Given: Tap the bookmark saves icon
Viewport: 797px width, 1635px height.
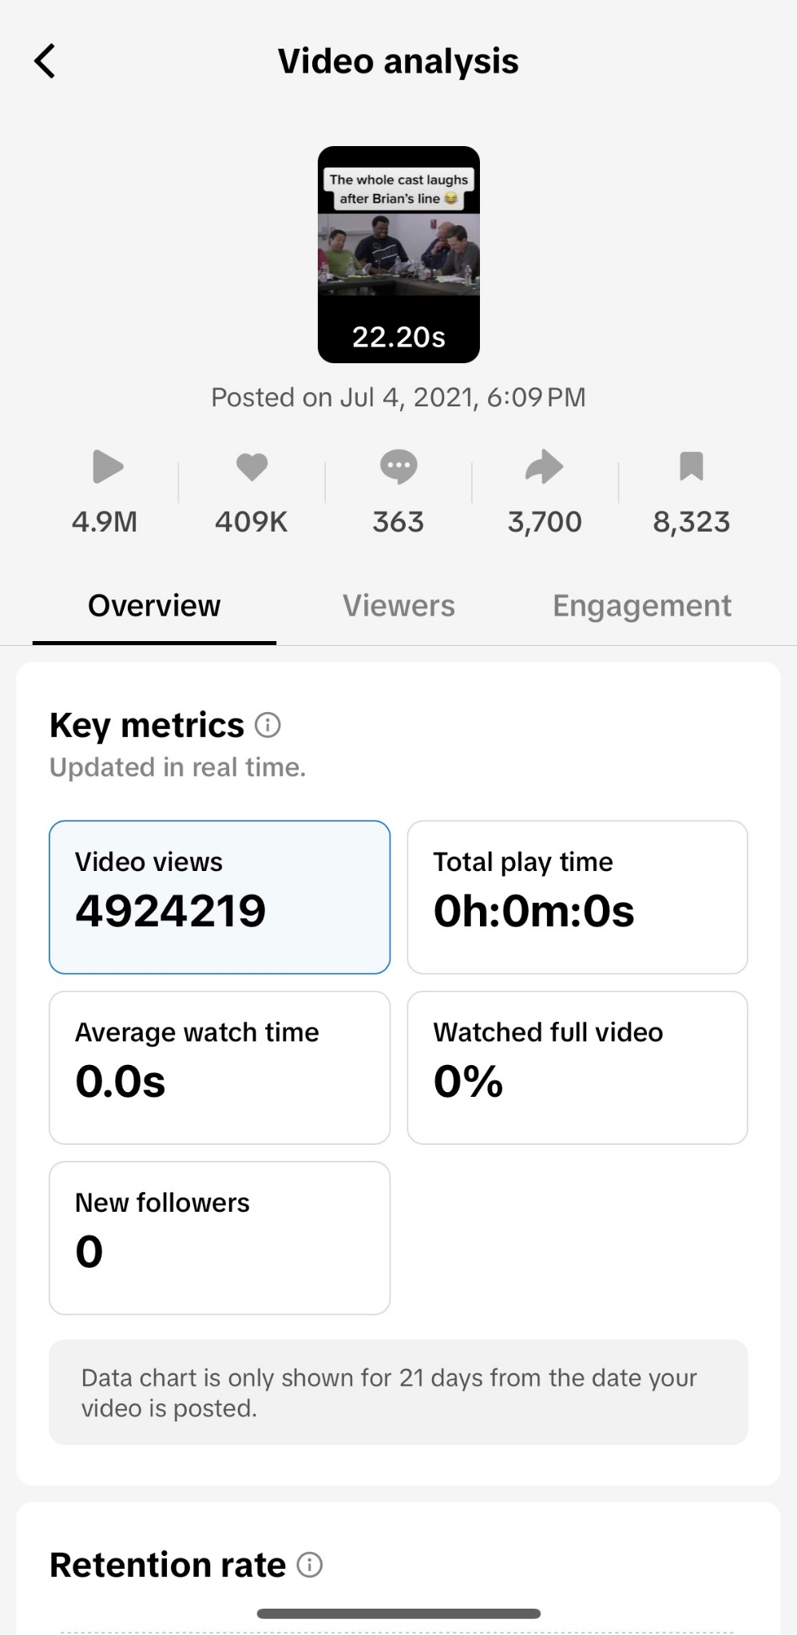Looking at the screenshot, I should 691,466.
